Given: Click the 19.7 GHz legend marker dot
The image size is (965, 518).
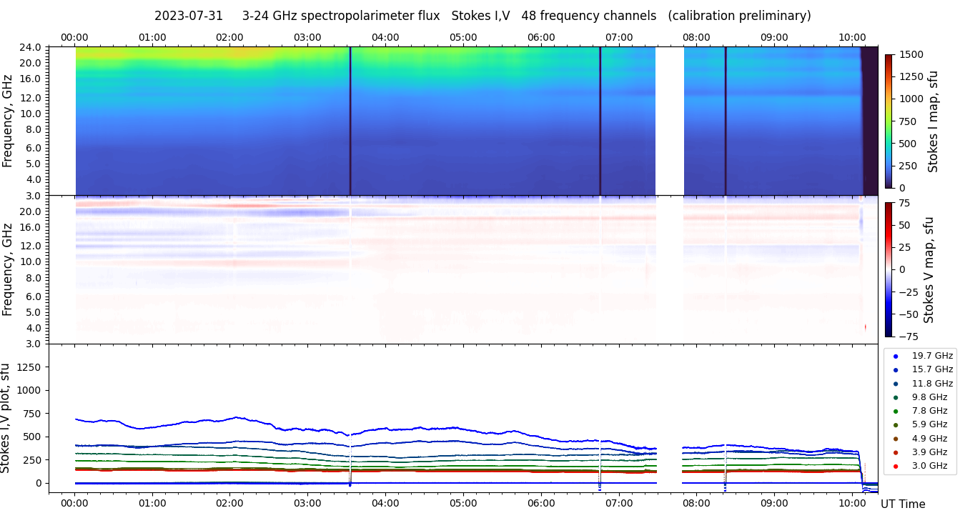Looking at the screenshot, I should pos(896,356).
